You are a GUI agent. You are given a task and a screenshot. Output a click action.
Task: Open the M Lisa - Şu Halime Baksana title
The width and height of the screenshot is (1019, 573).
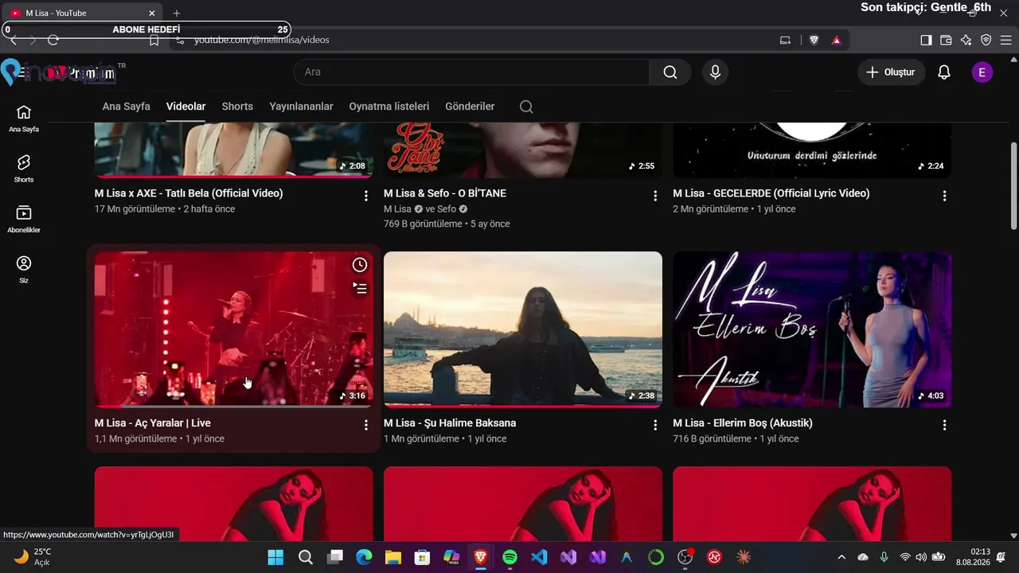point(450,423)
